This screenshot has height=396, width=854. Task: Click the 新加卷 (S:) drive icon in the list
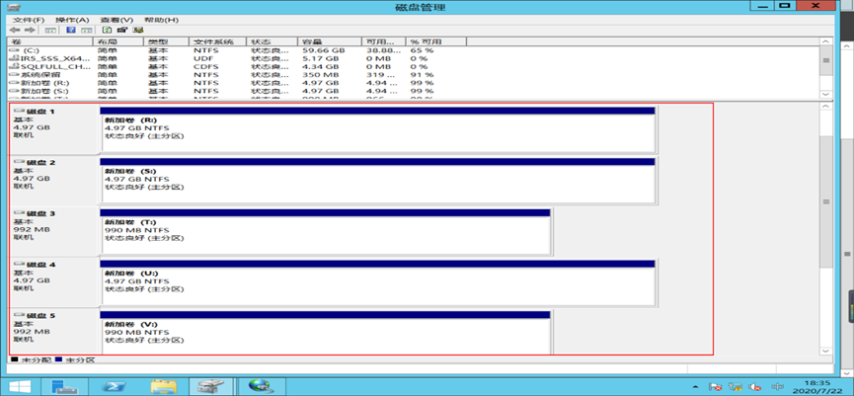click(15, 91)
